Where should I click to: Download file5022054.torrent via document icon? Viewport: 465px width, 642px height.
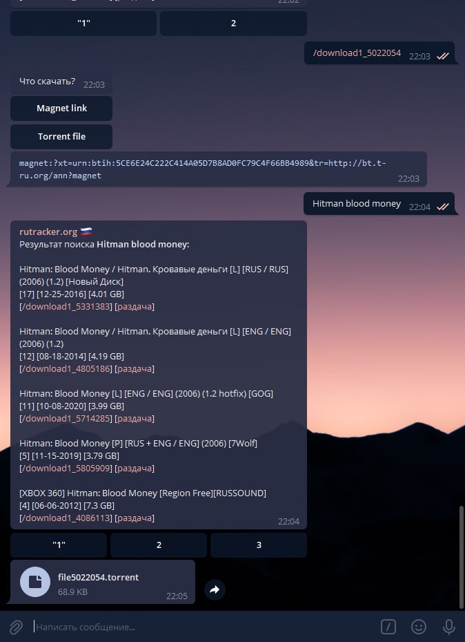[x=35, y=581]
